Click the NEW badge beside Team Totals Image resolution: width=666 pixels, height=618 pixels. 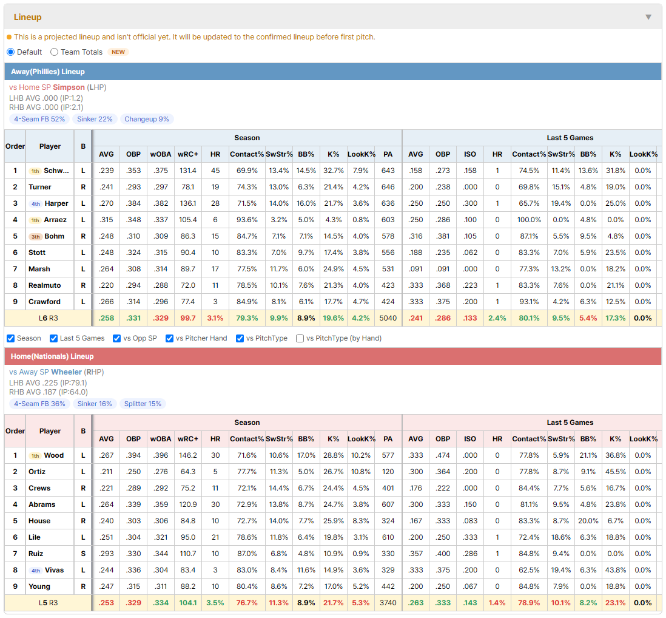click(118, 52)
